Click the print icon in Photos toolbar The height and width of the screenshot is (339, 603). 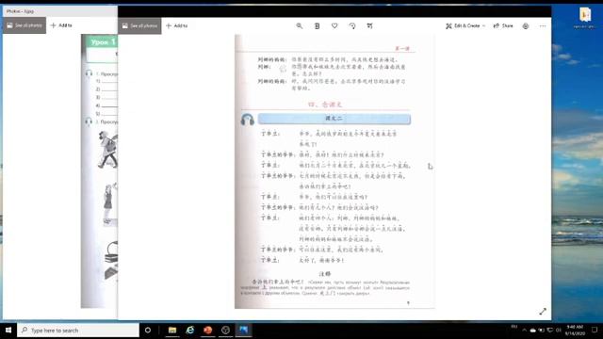point(526,25)
